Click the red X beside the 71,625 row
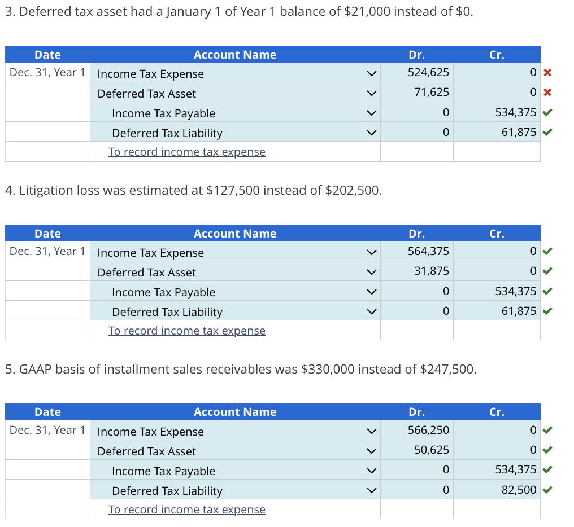 [x=546, y=93]
